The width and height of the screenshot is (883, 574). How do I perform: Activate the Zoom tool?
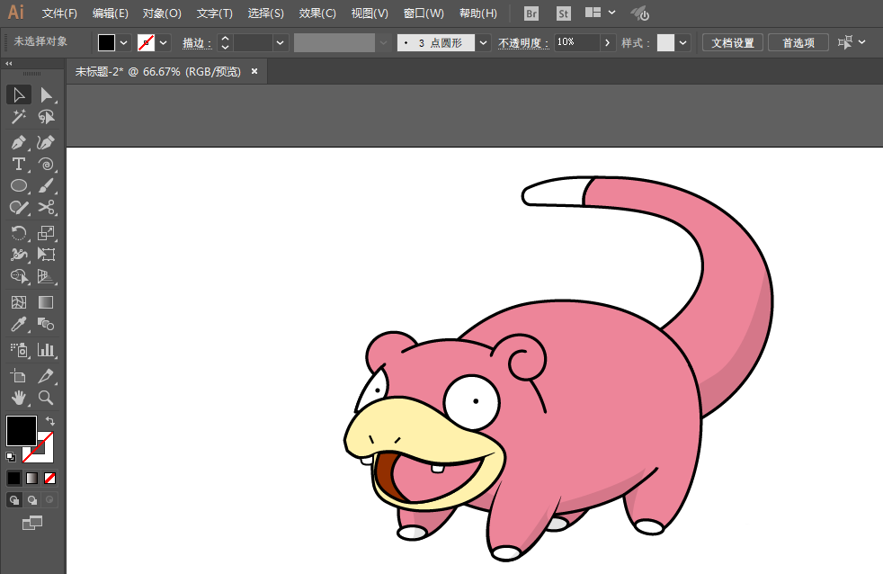coord(46,398)
